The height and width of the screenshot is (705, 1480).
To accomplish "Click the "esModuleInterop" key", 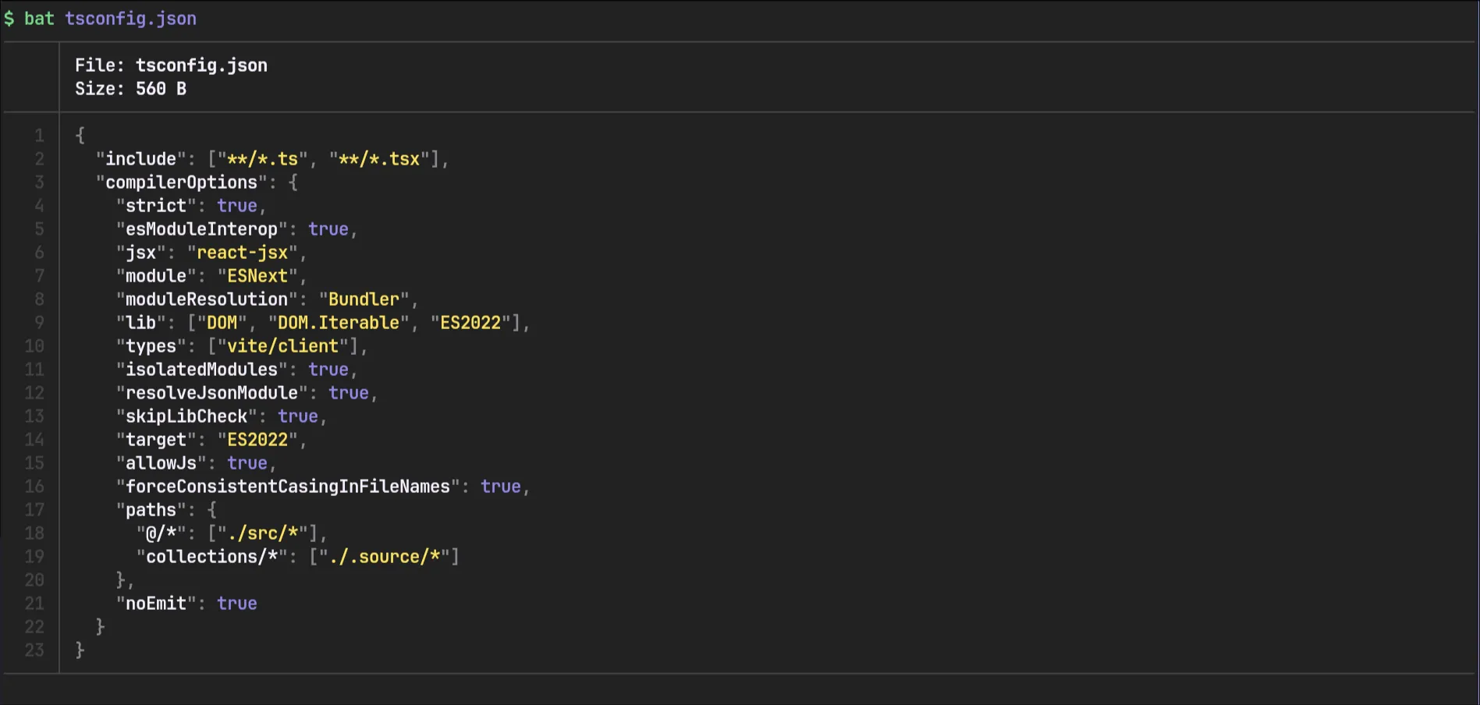I will click(201, 229).
